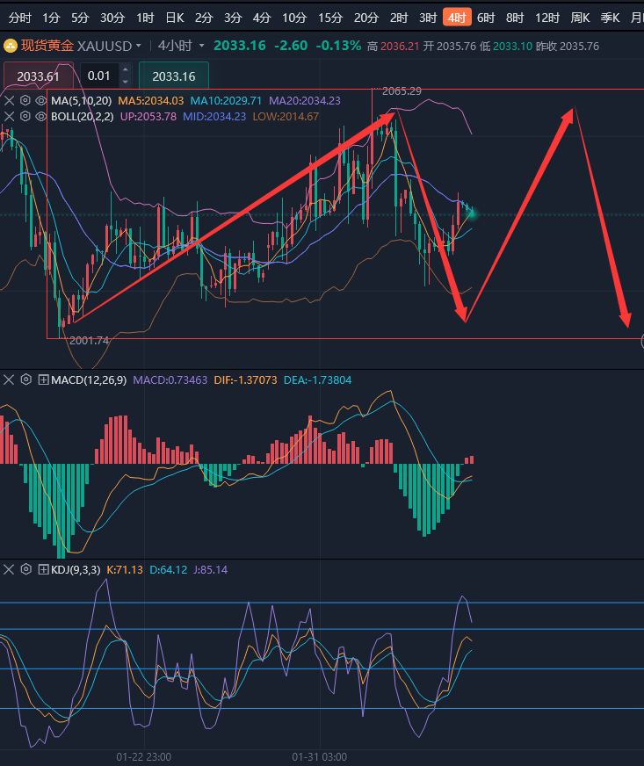This screenshot has width=644, height=766.
Task: Close the MACD indicator panel
Action: coord(10,379)
